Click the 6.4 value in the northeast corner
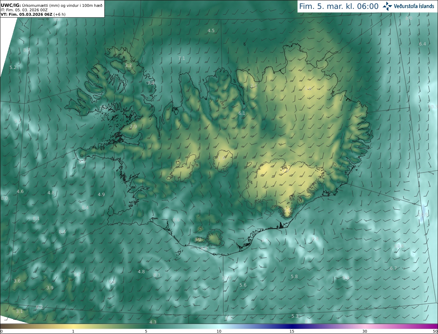438x334 pixels. (x=423, y=44)
